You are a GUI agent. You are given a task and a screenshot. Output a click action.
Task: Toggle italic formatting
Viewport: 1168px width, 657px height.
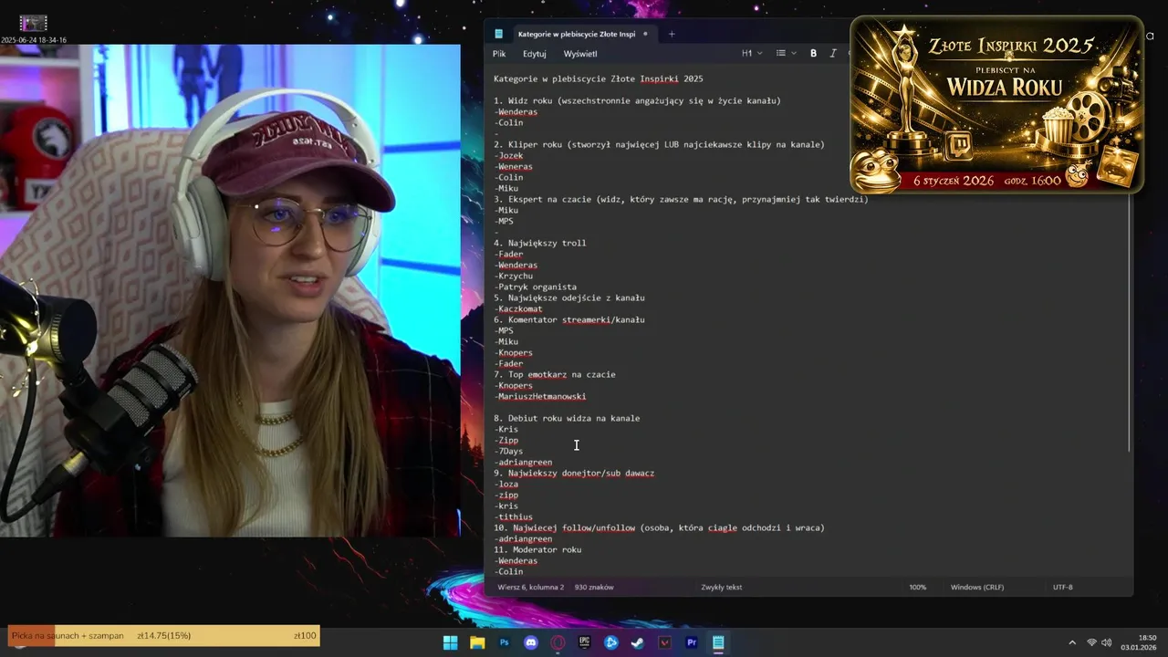pos(833,54)
